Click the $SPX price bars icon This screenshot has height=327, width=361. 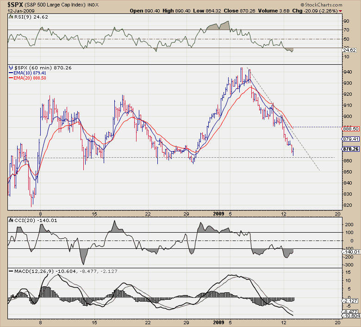11,68
